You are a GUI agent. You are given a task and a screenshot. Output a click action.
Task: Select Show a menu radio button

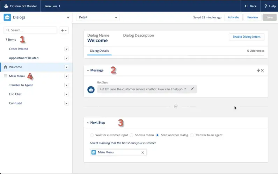tap(132, 135)
